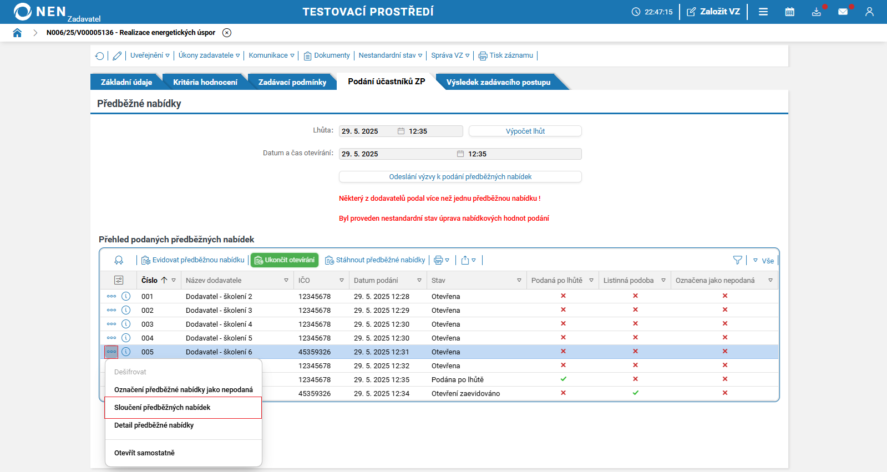Open downloads tray icon in header
Image resolution: width=887 pixels, height=472 pixels.
coord(817,12)
